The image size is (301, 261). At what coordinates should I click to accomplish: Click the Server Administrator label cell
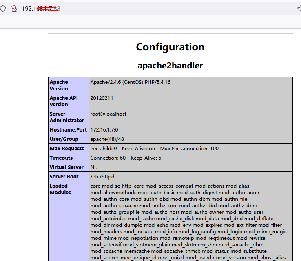(69, 117)
